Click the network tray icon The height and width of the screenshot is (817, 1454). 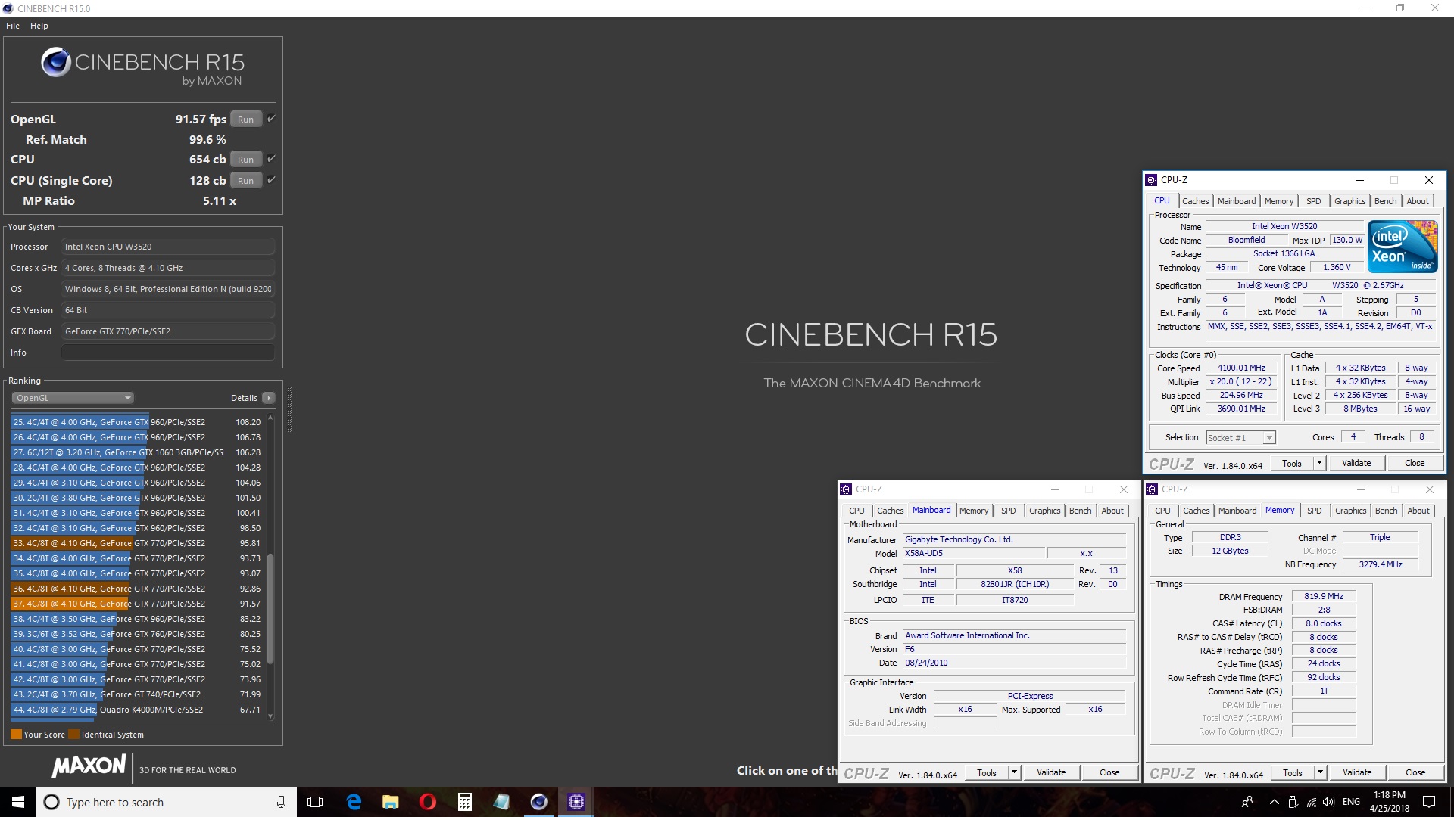click(1311, 802)
